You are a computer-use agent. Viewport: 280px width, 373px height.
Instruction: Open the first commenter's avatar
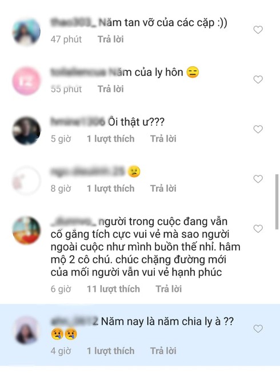click(x=26, y=31)
